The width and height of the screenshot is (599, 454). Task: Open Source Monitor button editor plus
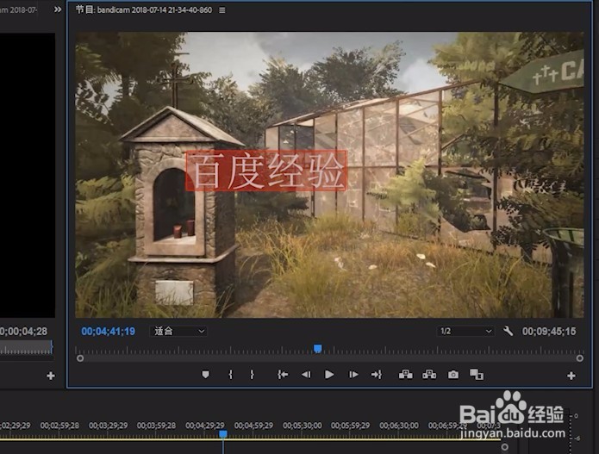point(51,376)
